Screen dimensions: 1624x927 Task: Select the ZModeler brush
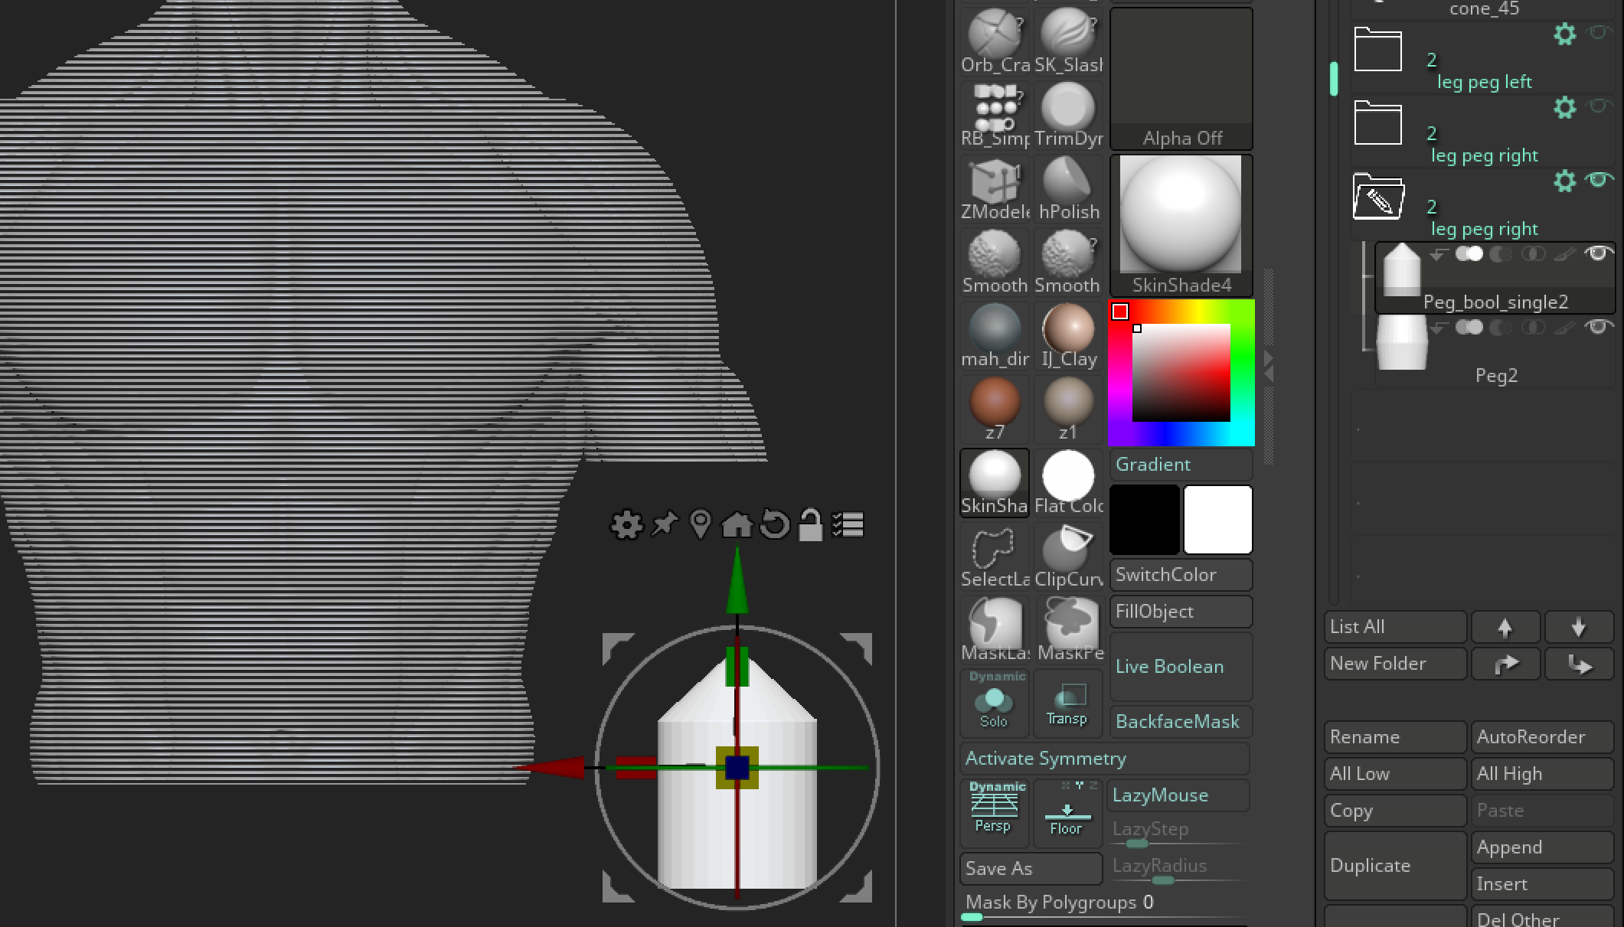point(995,188)
